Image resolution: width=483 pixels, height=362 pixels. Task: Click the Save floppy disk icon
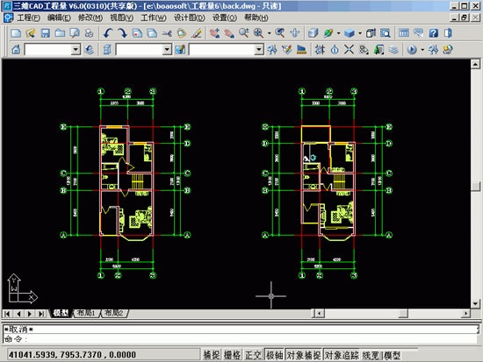point(46,33)
